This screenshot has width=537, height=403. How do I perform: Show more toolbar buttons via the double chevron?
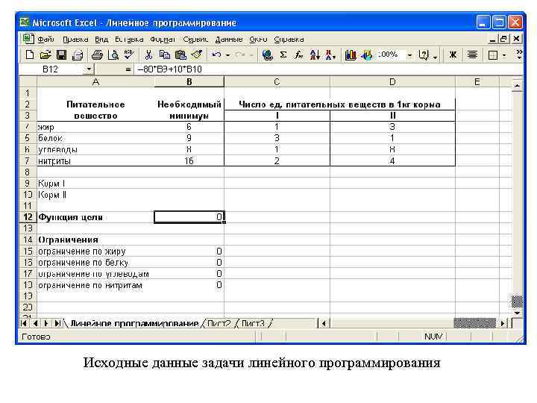(519, 54)
